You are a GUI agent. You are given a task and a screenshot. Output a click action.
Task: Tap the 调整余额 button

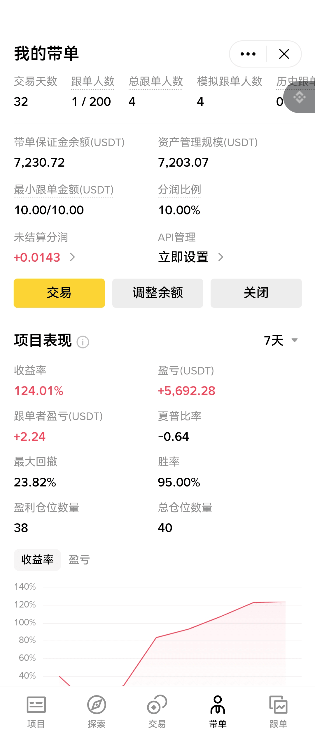158,293
